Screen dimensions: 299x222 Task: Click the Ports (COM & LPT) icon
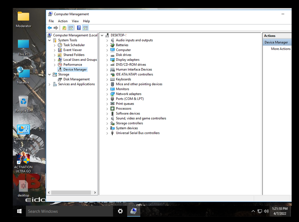tap(112, 99)
